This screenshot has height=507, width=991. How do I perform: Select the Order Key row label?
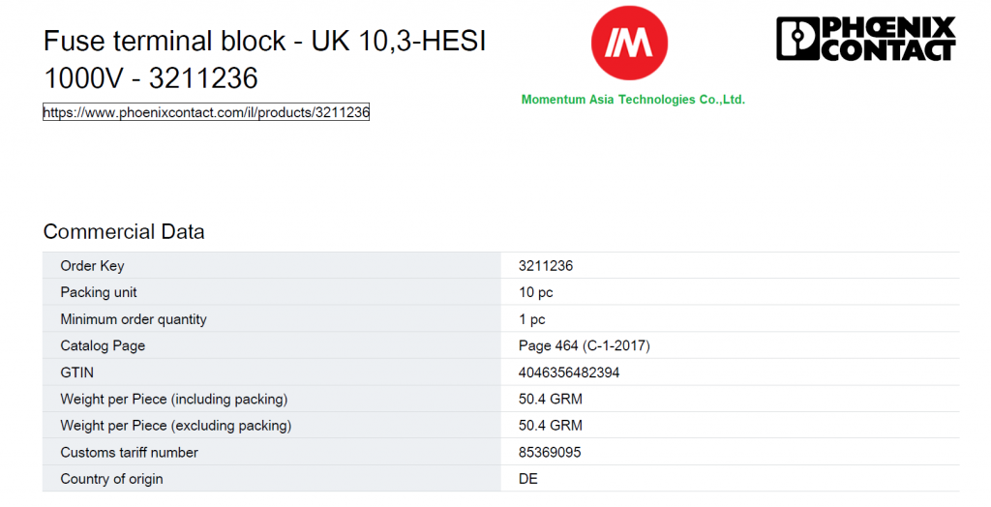92,265
